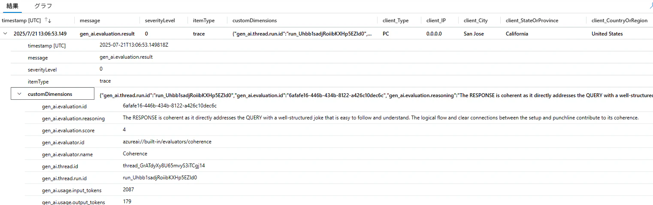Select the evaluation score value 4
653x205 pixels.
click(x=124, y=130)
